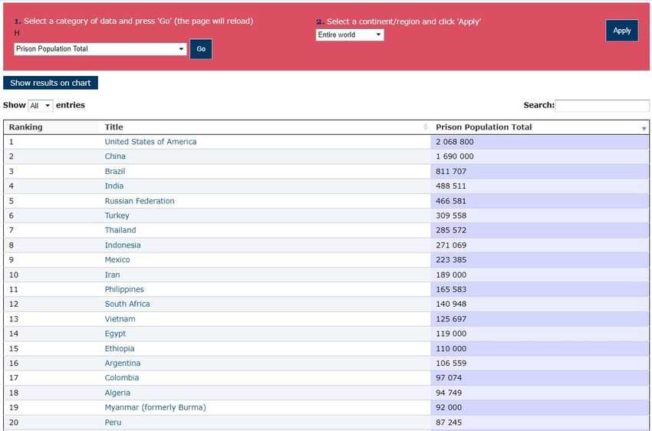Open the South Africa country link
The width and height of the screenshot is (652, 431).
[x=127, y=304]
